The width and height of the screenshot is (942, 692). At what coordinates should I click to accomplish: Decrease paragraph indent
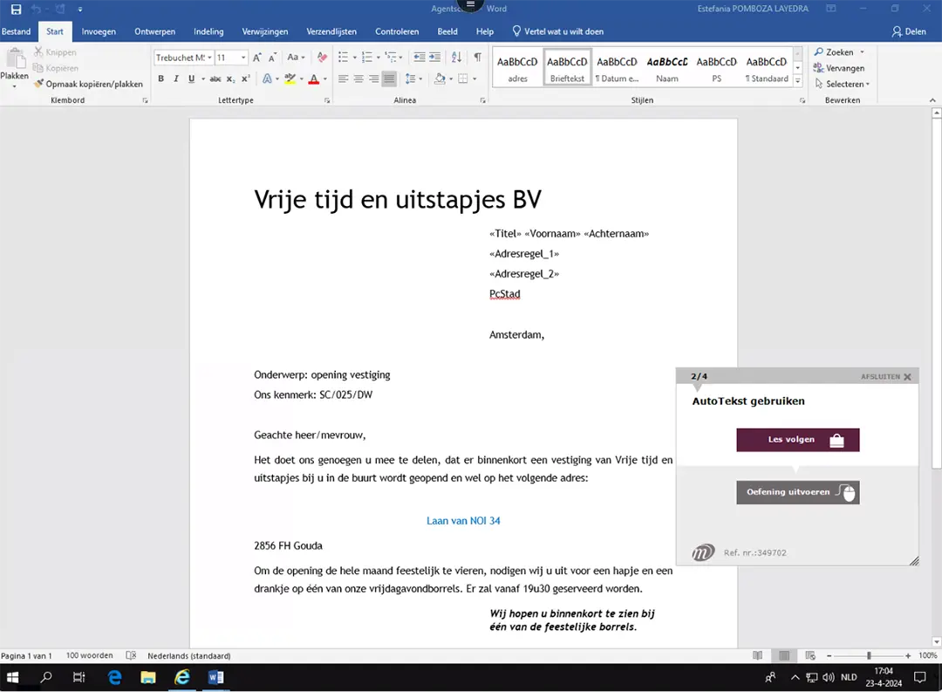pos(420,58)
